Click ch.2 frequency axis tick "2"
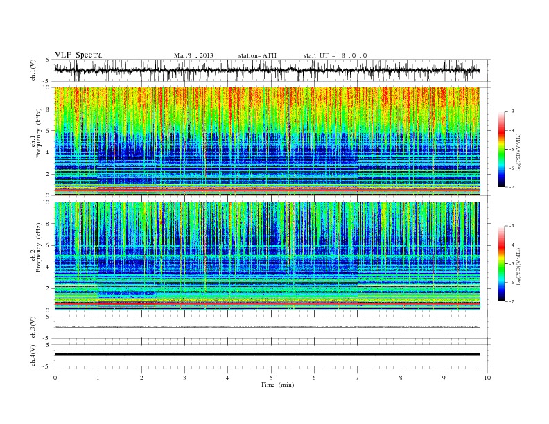This screenshot has height=424, width=549. 49,289
